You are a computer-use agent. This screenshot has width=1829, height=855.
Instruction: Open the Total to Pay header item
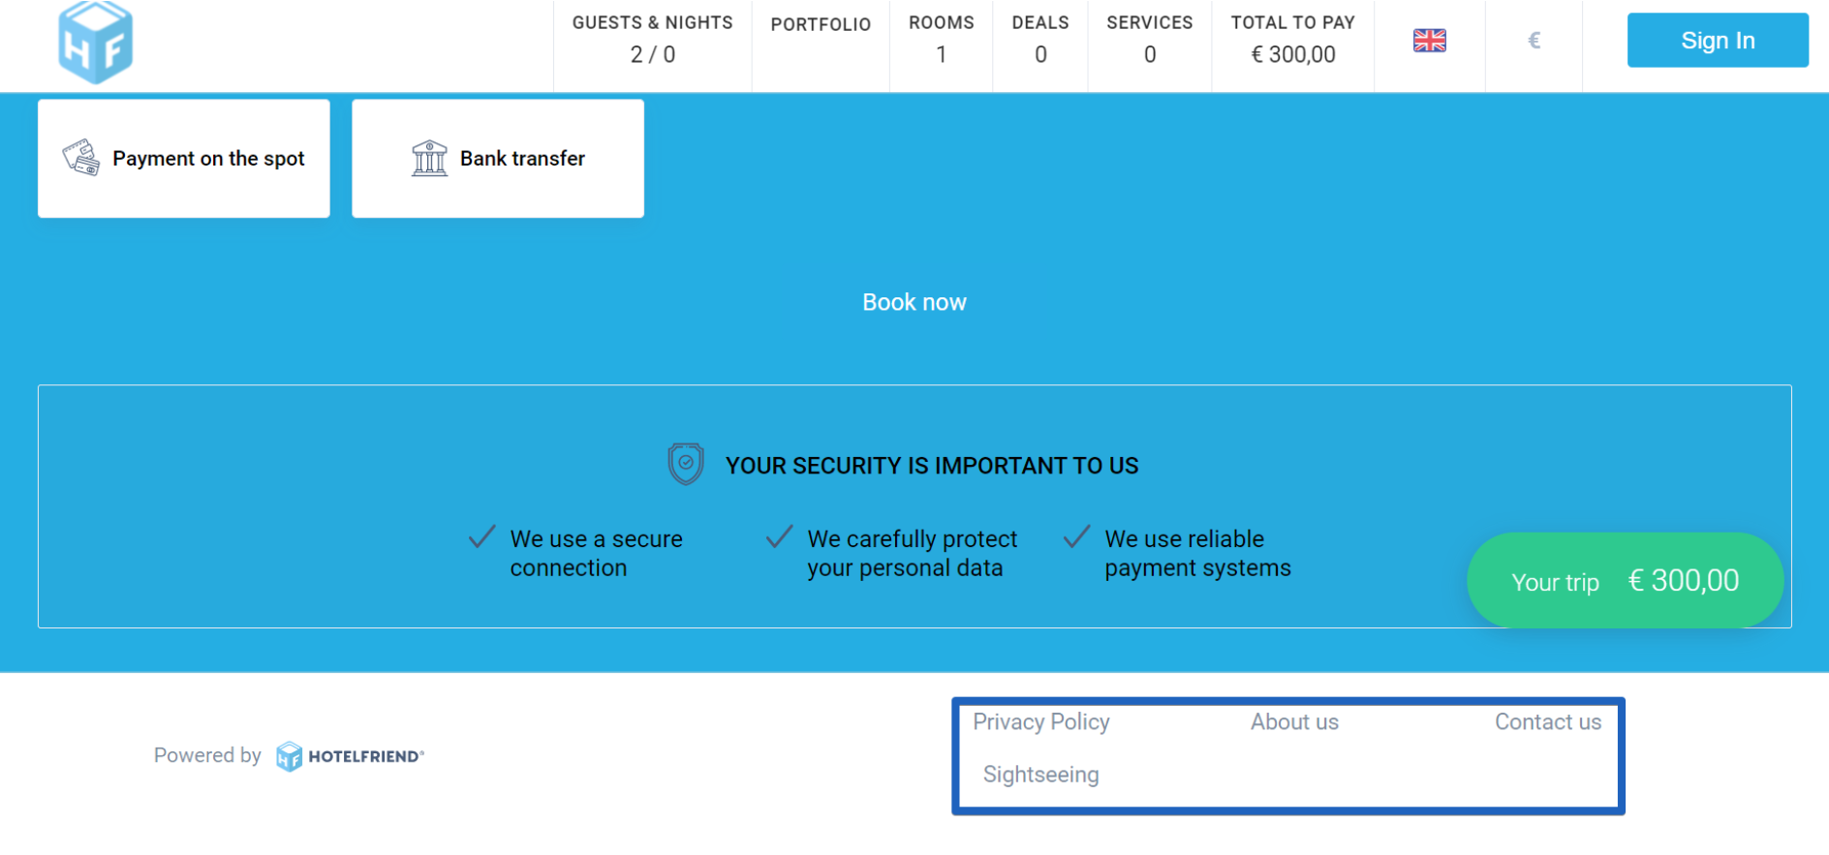(1292, 40)
